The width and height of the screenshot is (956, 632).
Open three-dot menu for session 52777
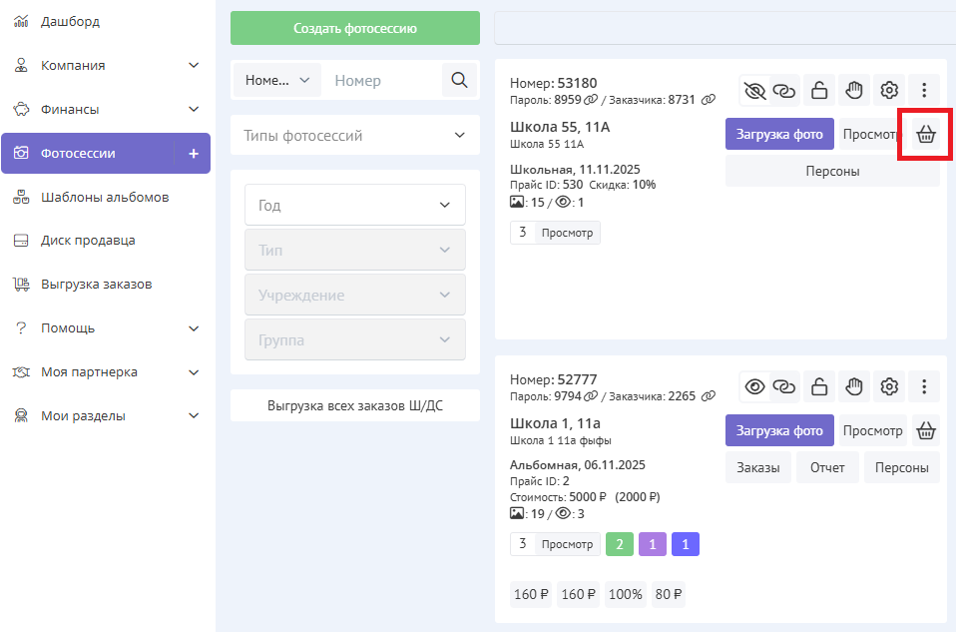click(924, 386)
